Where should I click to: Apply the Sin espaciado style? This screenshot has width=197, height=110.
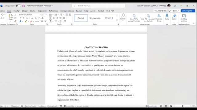click(95, 18)
